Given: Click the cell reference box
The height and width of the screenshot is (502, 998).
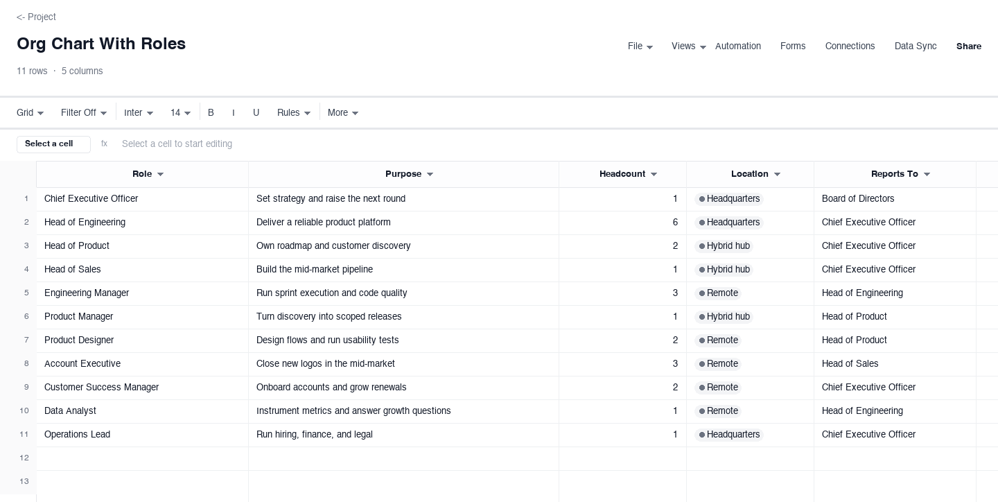Looking at the screenshot, I should pos(53,144).
